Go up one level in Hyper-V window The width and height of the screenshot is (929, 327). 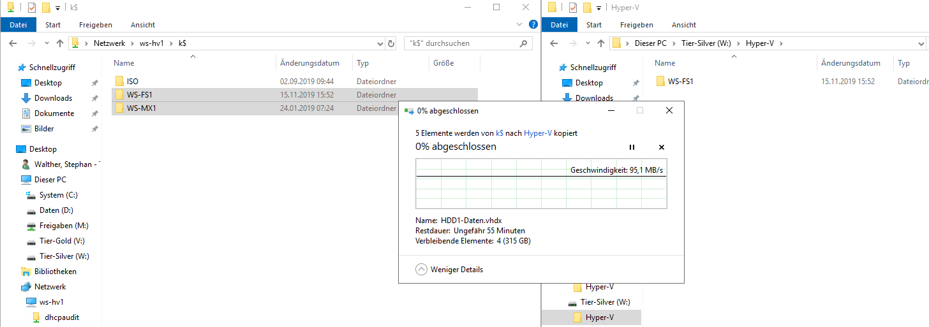(601, 43)
